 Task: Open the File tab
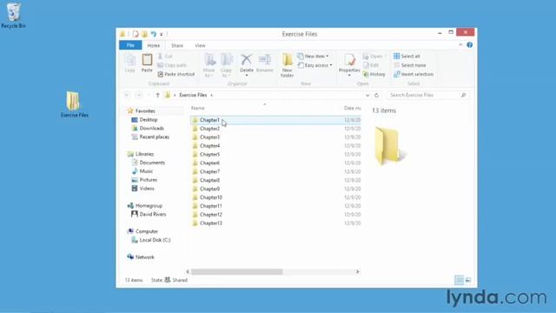click(x=130, y=45)
